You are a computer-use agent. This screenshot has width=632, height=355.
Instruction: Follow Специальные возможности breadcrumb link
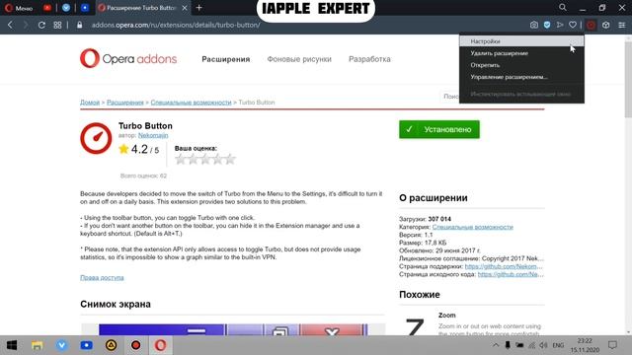coord(191,103)
